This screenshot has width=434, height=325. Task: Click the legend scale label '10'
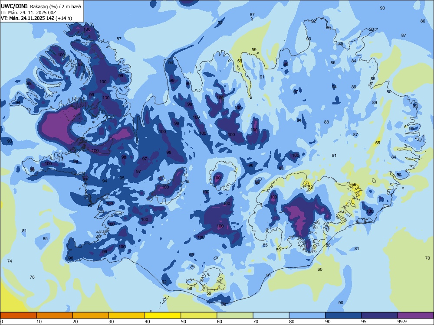(39, 322)
